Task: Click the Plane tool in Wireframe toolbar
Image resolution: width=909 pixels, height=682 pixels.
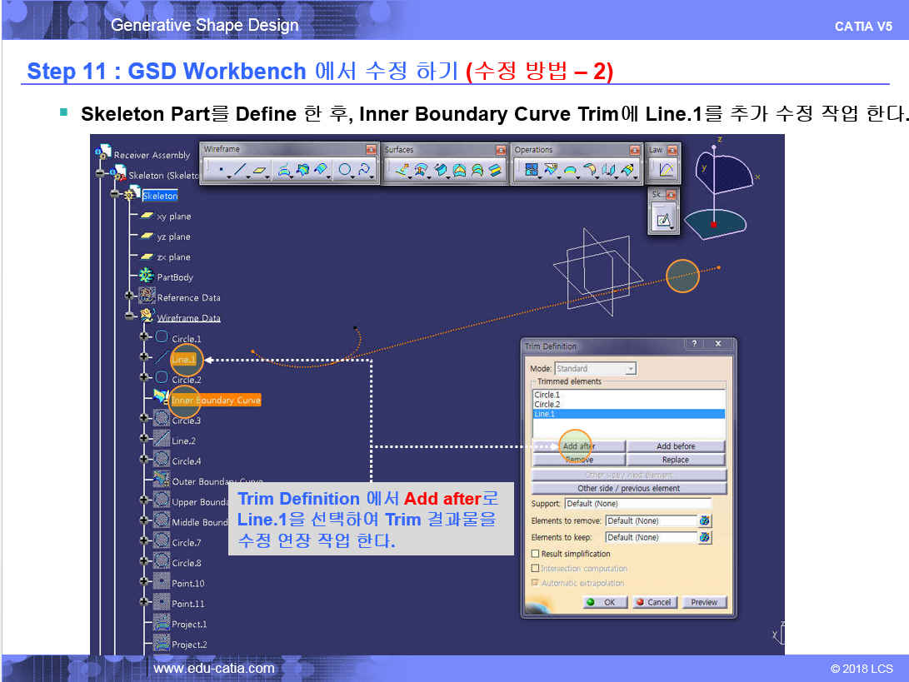Action: [x=261, y=171]
